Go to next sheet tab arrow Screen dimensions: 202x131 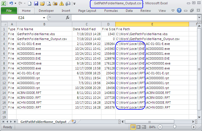(x=11, y=121)
